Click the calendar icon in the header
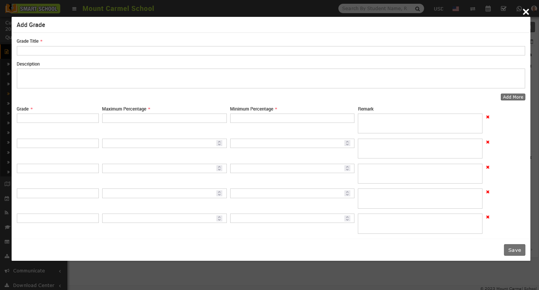This screenshot has height=290, width=539. 488,8
